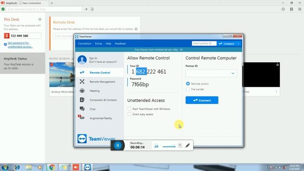Select the File transfer radio button

(188, 89)
